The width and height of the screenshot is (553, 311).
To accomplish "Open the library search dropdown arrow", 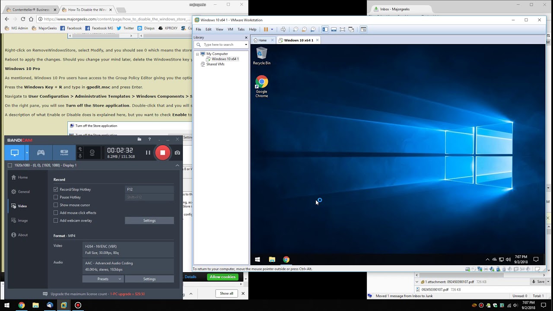I will click(246, 44).
